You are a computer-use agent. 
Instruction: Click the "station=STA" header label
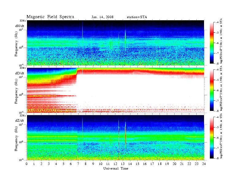point(137,17)
